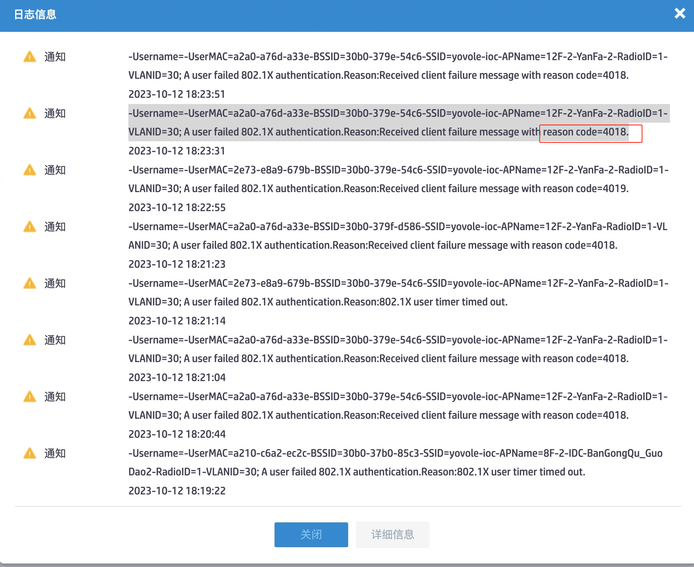Click the timestamp 2023-10-12 18:23:51

[177, 94]
